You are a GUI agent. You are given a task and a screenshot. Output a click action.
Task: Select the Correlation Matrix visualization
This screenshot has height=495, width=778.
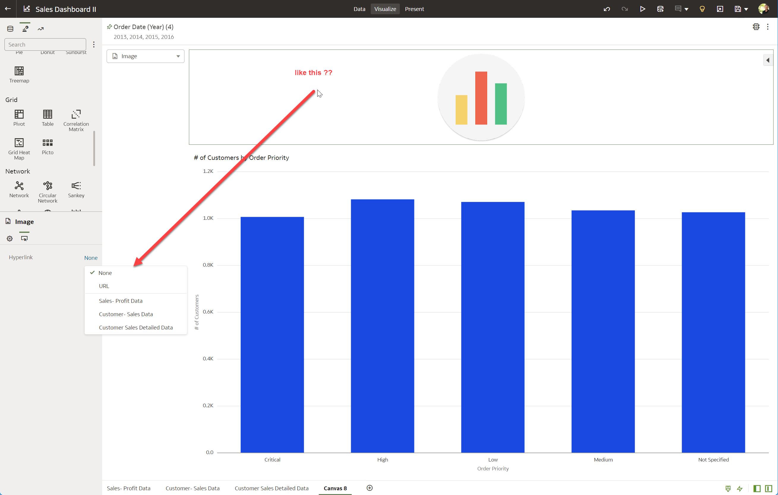(76, 120)
